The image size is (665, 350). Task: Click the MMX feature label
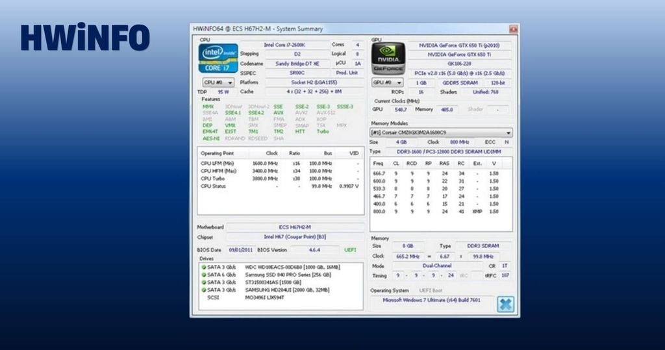(208, 107)
